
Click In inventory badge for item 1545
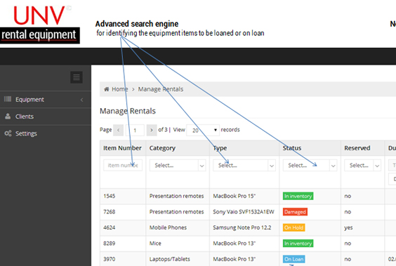tap(298, 196)
